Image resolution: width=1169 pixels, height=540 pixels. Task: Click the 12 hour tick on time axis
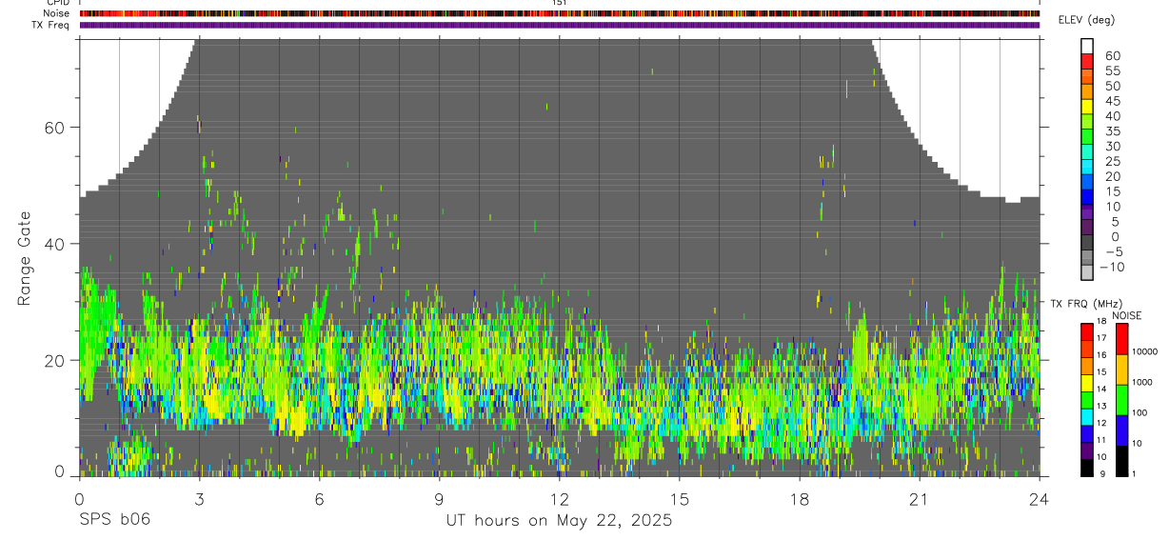click(x=560, y=498)
